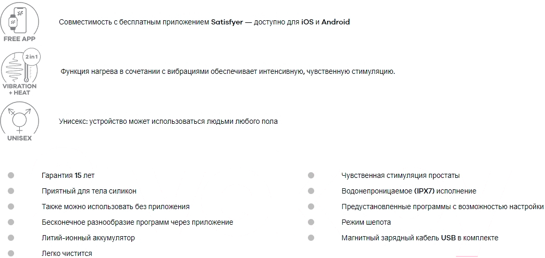Click the bullet beside "Режим шепота"

[x=311, y=222]
